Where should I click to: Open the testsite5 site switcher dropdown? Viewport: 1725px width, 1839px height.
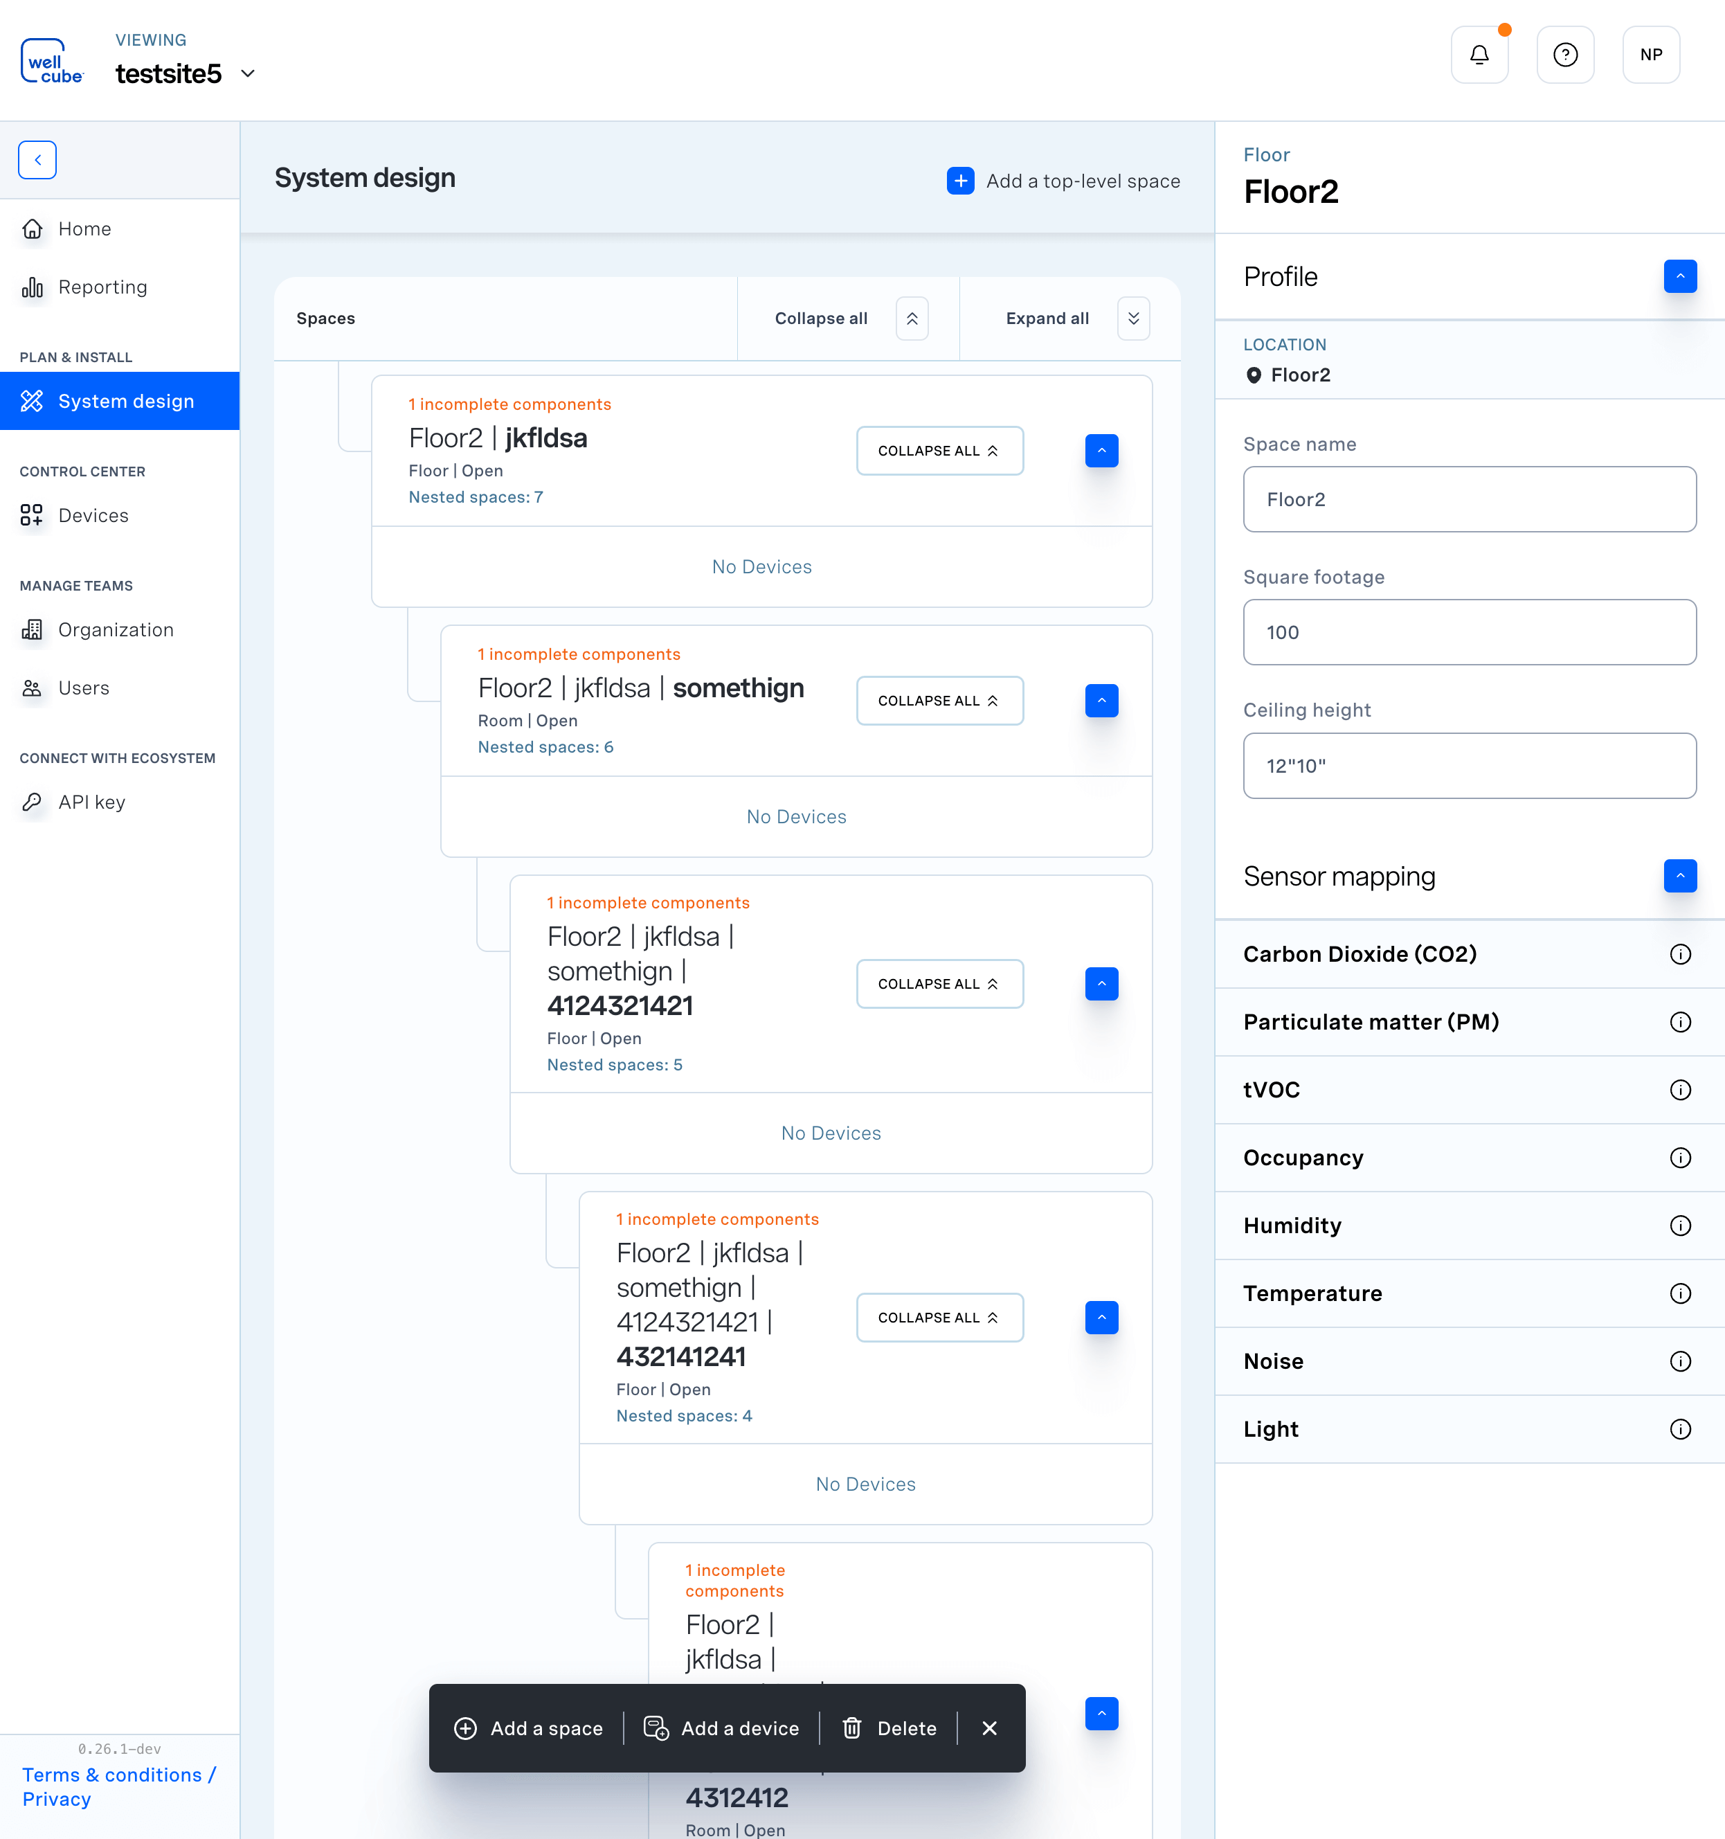246,73
